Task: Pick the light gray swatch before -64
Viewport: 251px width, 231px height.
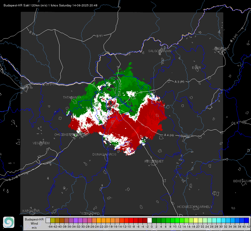Action: pos(48,220)
